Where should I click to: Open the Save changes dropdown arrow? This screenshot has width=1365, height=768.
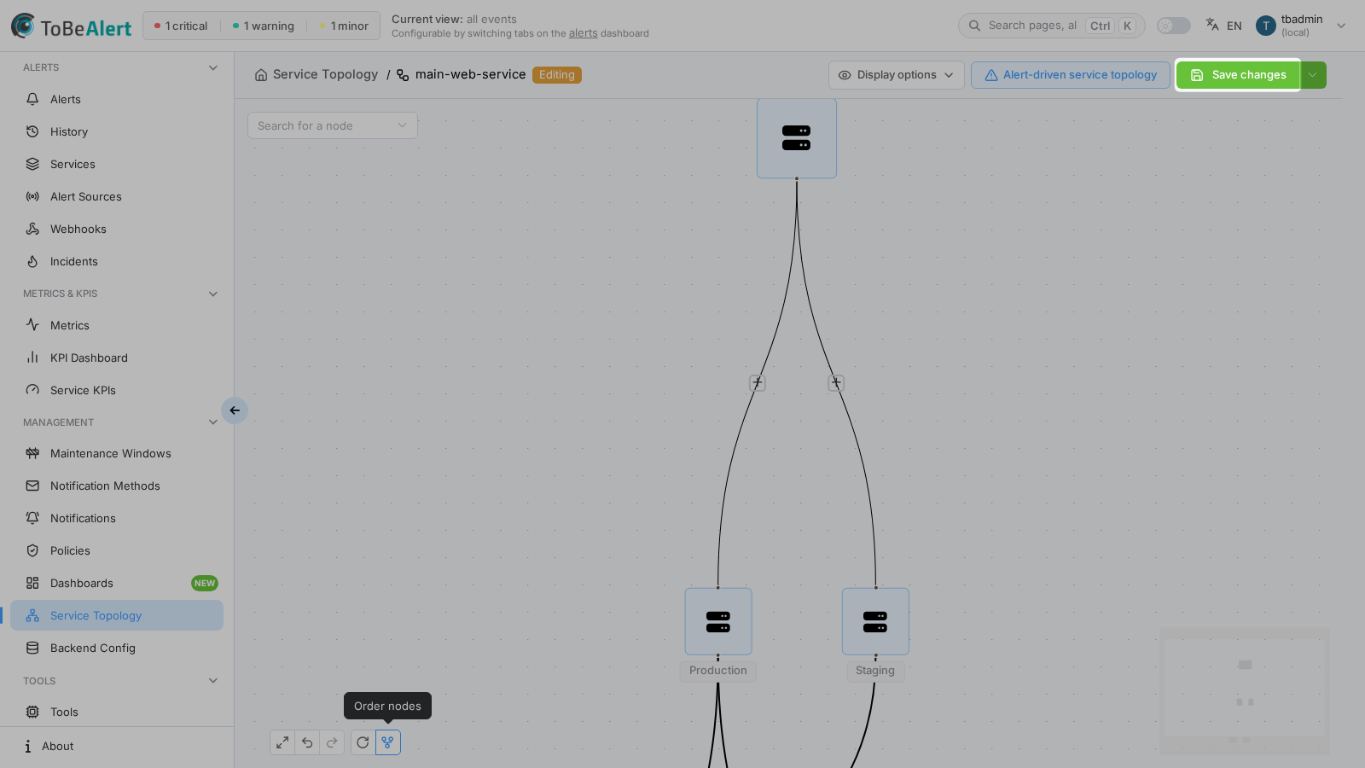click(x=1313, y=75)
